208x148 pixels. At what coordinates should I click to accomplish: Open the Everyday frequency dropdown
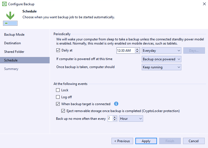(161, 51)
